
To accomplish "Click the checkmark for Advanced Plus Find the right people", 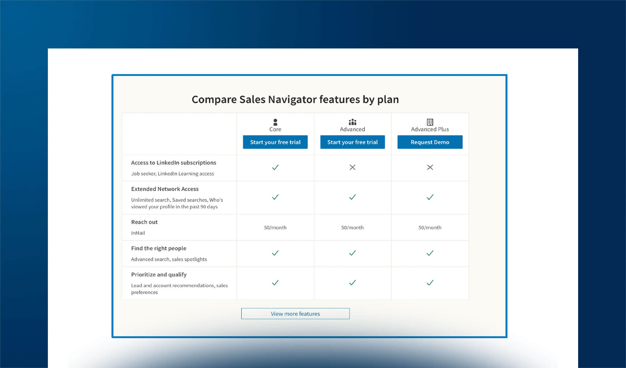I will 430,253.
